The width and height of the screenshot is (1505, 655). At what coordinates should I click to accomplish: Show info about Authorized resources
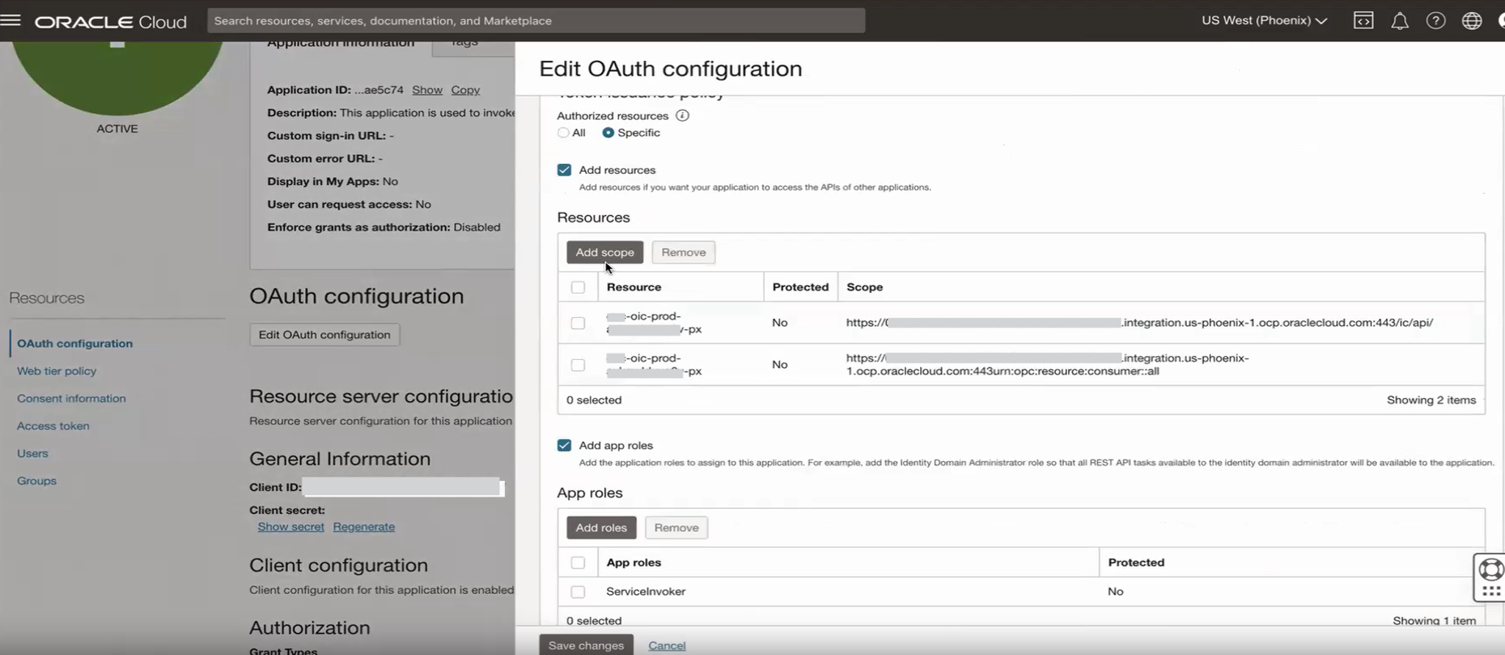(x=682, y=115)
